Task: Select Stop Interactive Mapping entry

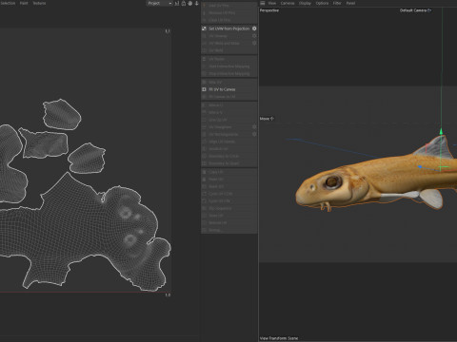Action: [228, 73]
